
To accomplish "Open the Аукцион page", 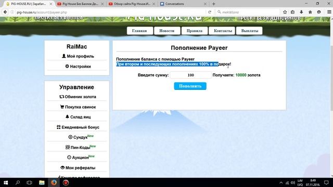I will pyautogui.click(x=81, y=157).
